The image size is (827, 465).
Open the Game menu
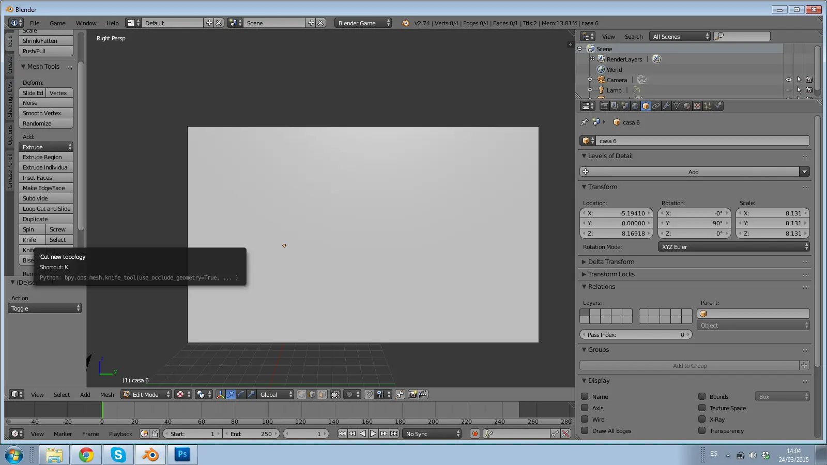click(x=57, y=23)
